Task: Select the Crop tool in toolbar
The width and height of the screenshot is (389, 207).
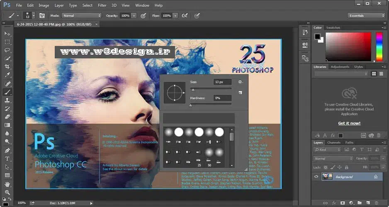Action: [x=7, y=67]
